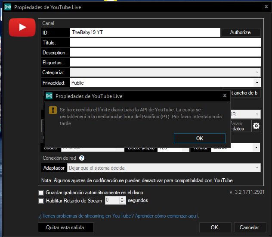Click the red YouTube play logo
The image size is (272, 237).
click(x=22, y=27)
